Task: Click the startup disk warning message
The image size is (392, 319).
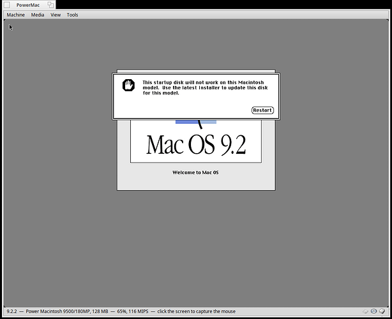Action: click(x=205, y=87)
